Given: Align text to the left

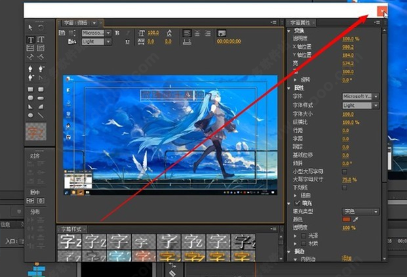Looking at the screenshot, I should point(187,33).
